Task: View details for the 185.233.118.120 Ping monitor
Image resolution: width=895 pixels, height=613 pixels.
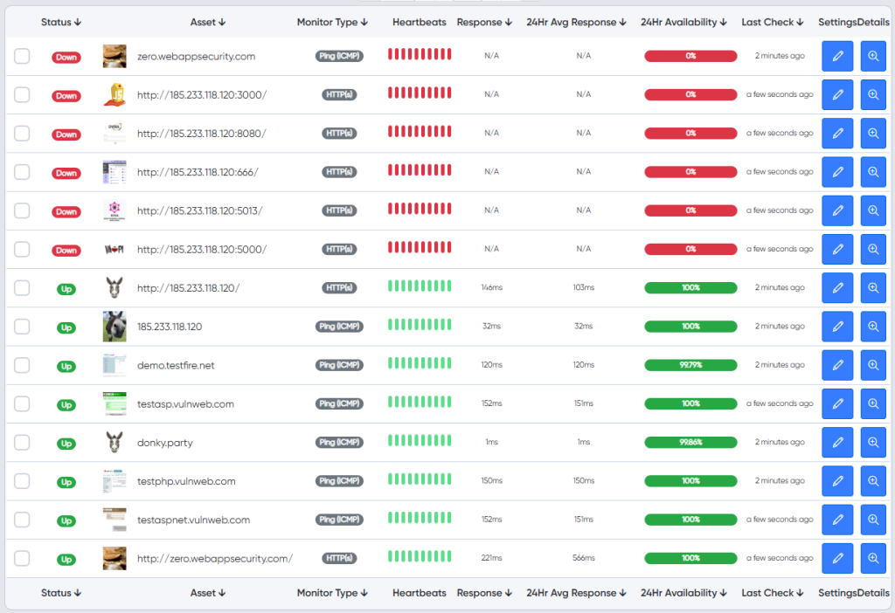Action: click(873, 327)
